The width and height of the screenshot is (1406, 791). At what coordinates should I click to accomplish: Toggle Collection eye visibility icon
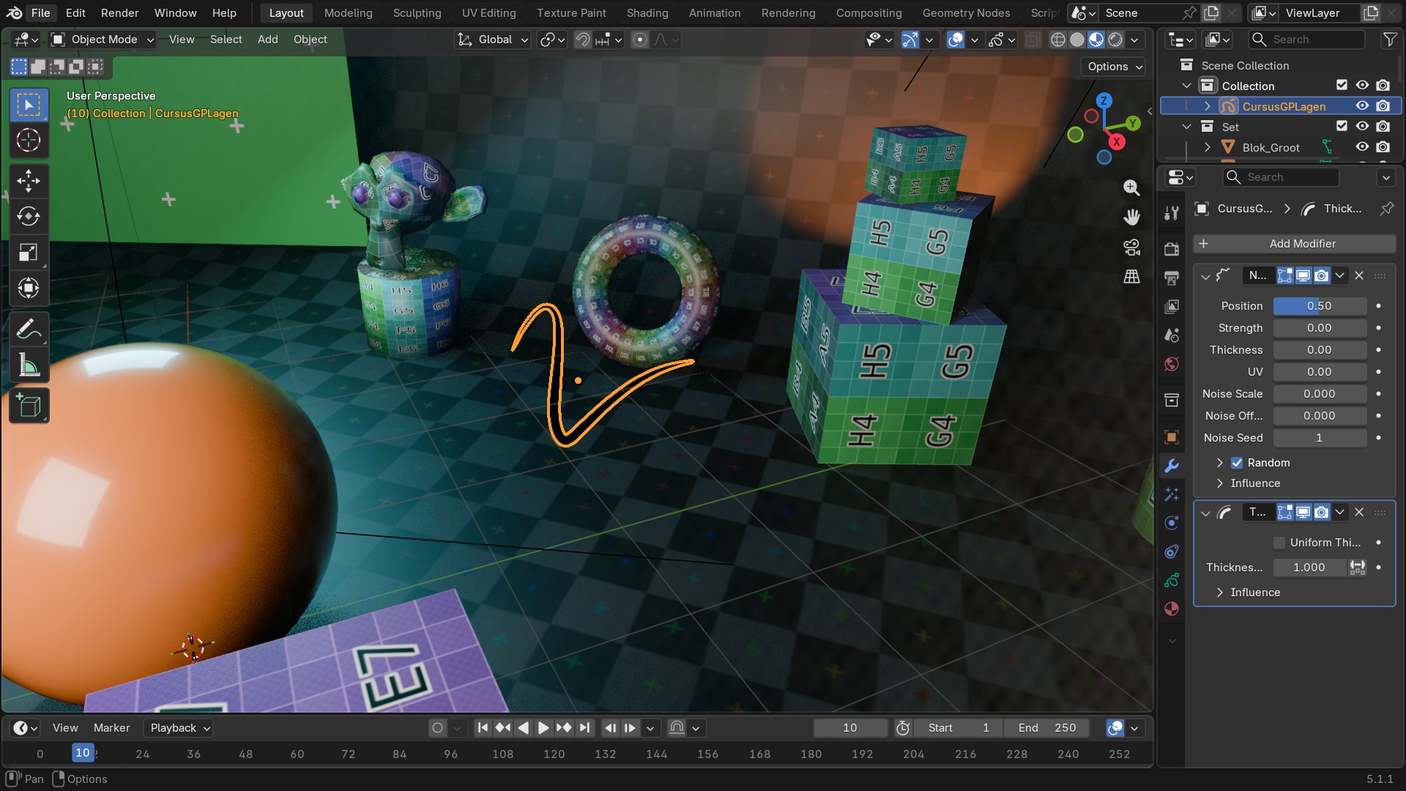[x=1362, y=86]
